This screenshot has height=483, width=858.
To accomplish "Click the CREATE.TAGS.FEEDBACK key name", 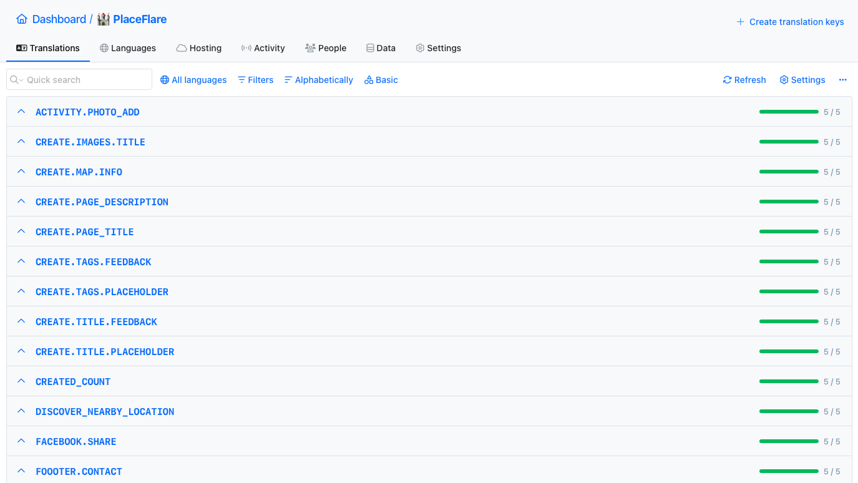I will (94, 262).
